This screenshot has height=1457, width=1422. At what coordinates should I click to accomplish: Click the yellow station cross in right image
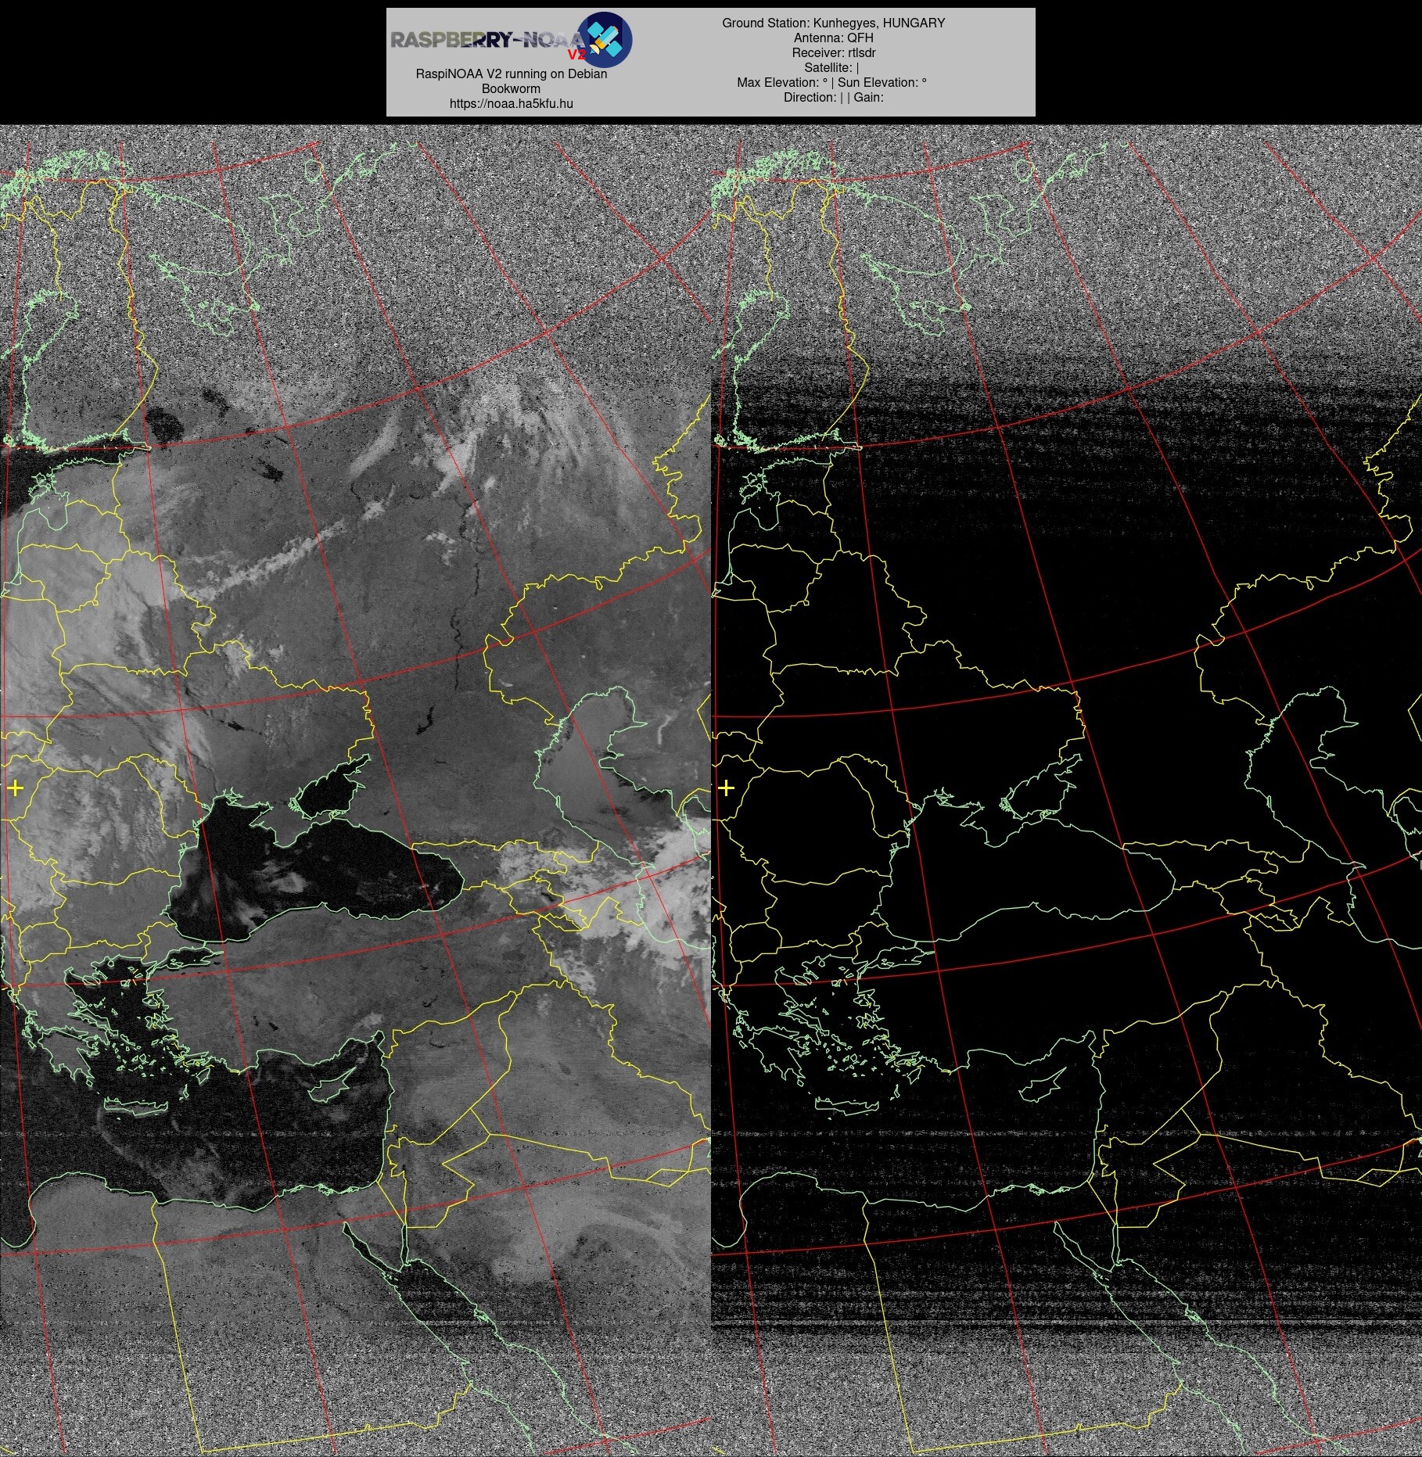pos(726,788)
